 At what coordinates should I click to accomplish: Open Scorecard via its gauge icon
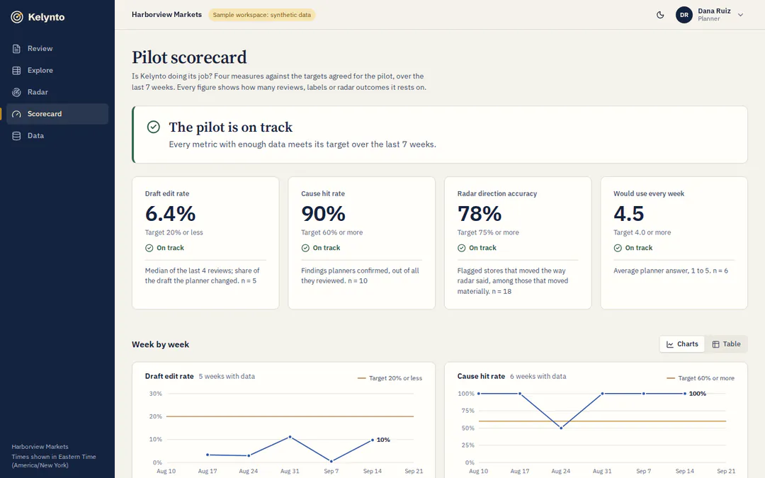16,114
